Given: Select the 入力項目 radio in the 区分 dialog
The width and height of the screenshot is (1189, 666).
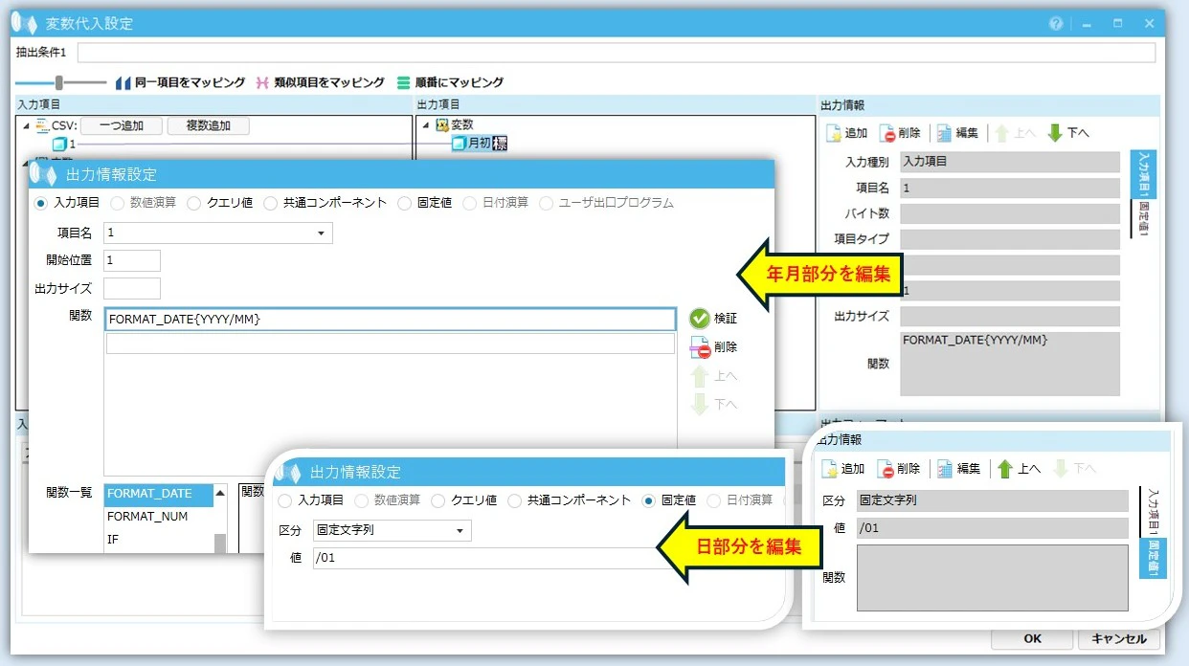Looking at the screenshot, I should 284,499.
